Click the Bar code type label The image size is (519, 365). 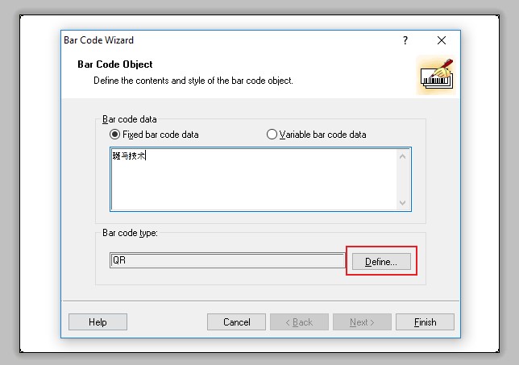130,233
